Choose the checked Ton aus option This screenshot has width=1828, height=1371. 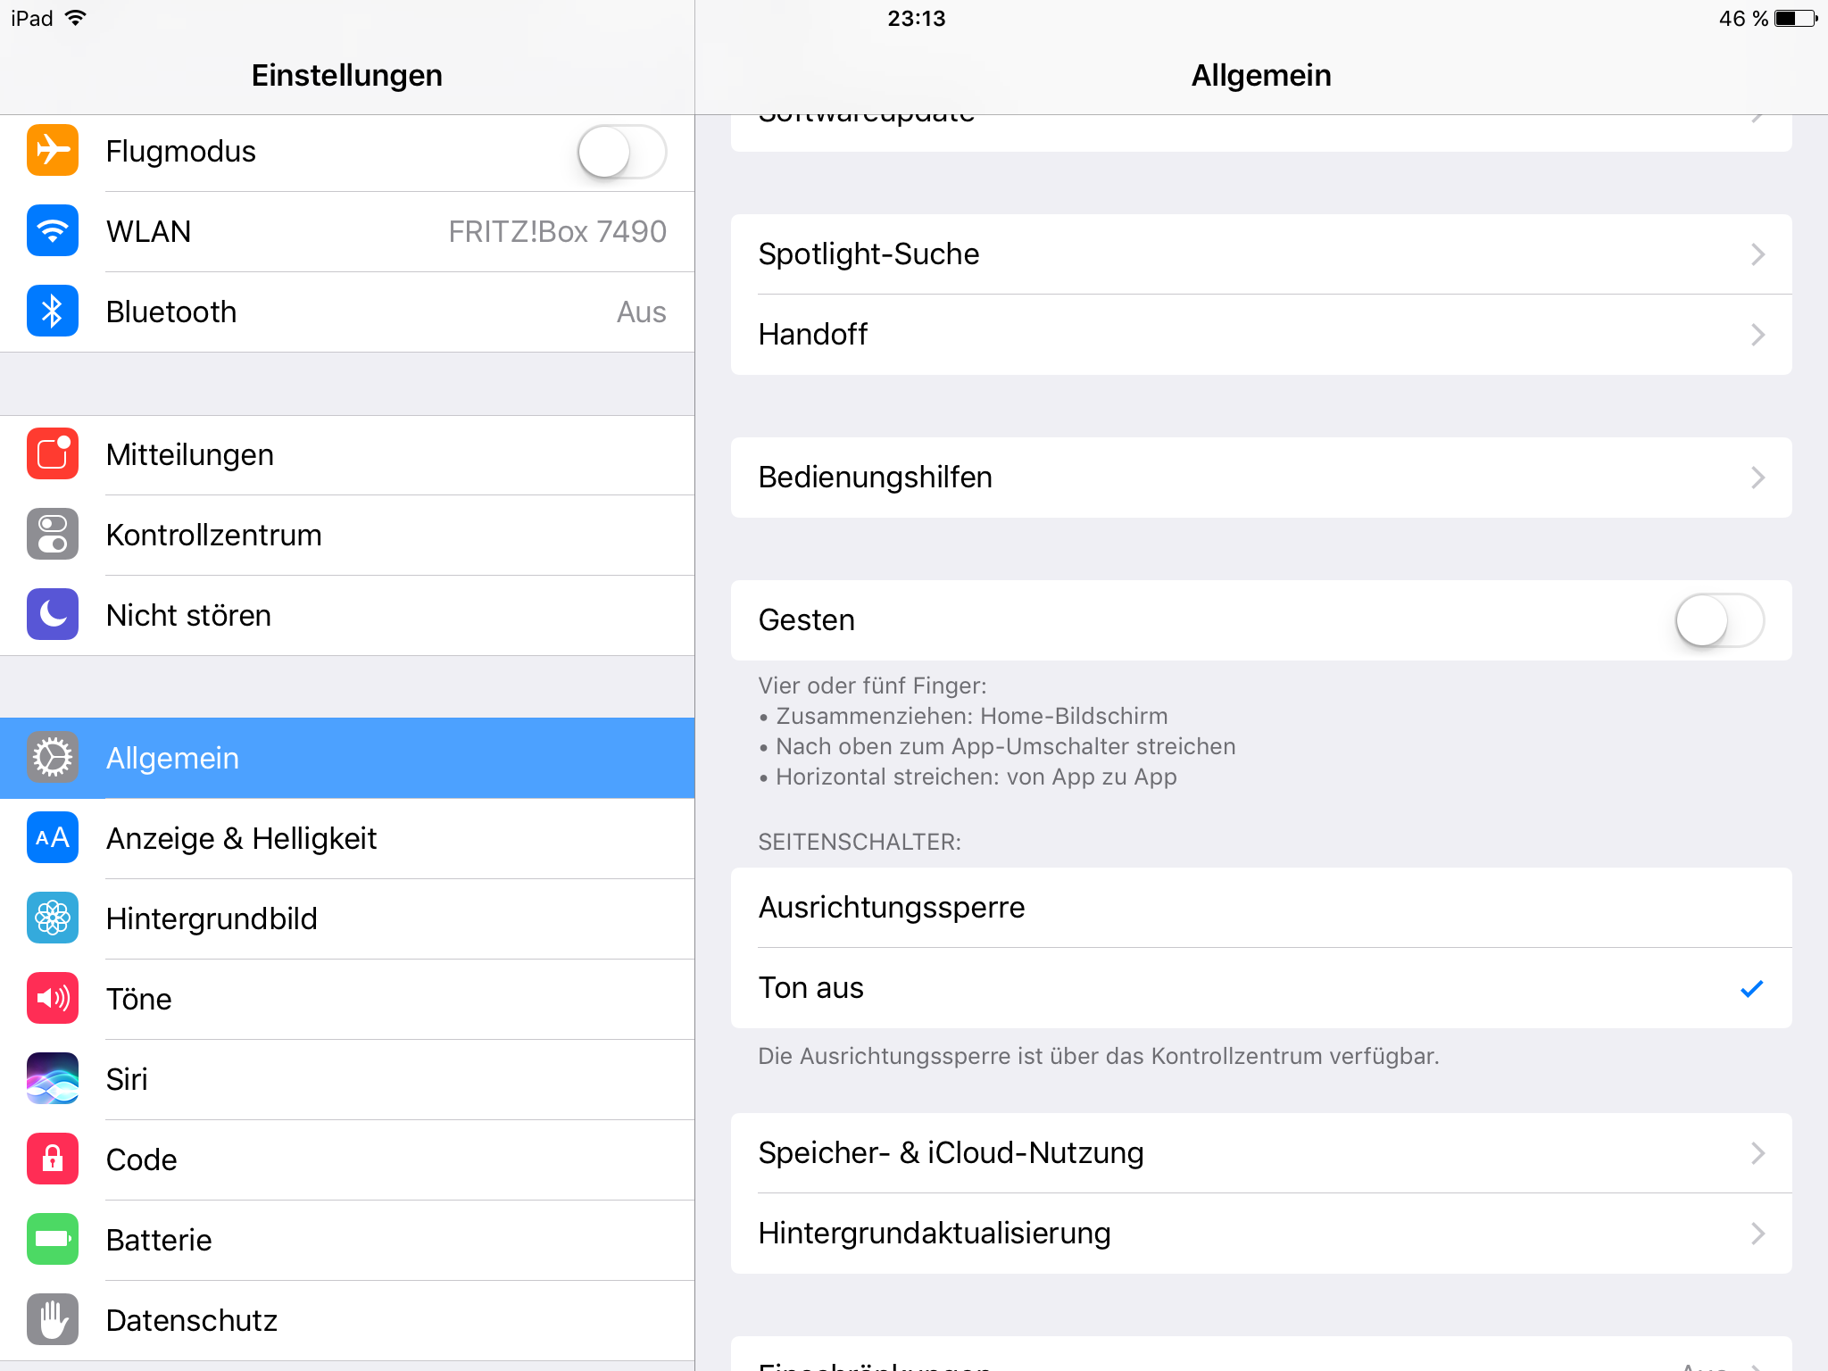(1261, 988)
